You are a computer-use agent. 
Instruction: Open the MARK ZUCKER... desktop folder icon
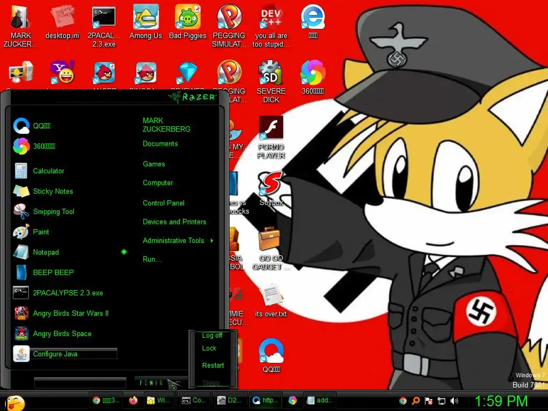coord(20,27)
